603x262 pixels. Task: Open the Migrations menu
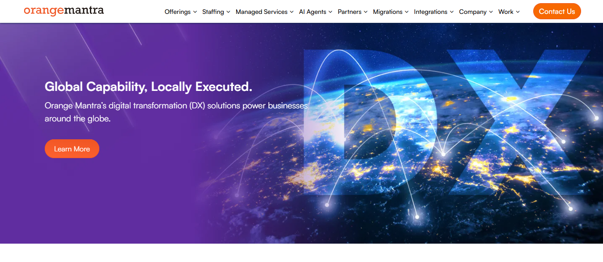click(388, 12)
